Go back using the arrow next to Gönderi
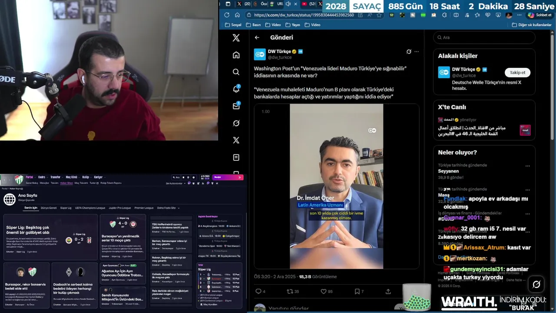Viewport: 556px width, 313px height. (x=257, y=38)
